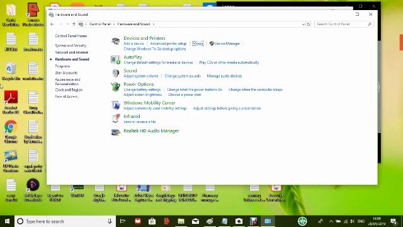Viewport: 403px width, 227px height.
Task: Open Manage audio devices
Action: click(224, 76)
